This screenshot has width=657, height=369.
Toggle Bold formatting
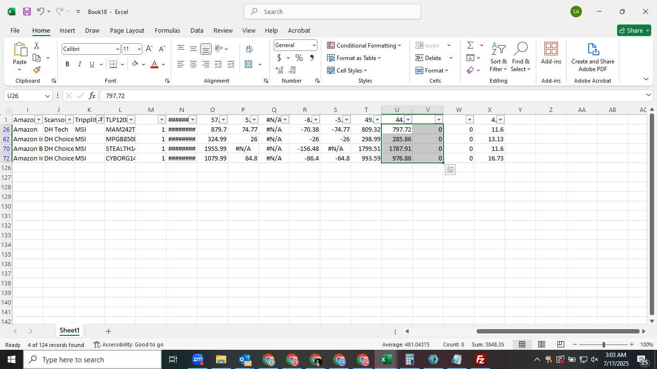point(67,64)
